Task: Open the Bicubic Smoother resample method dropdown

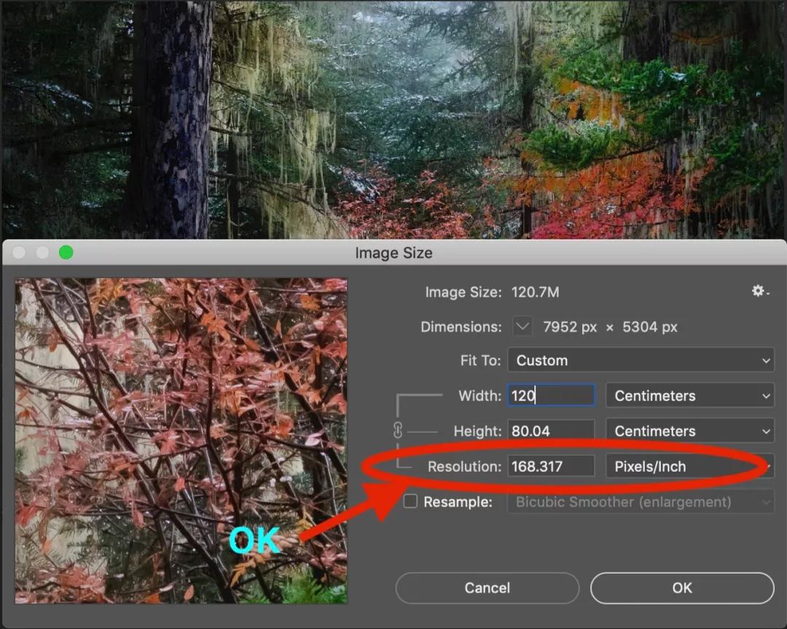Action: click(x=641, y=502)
